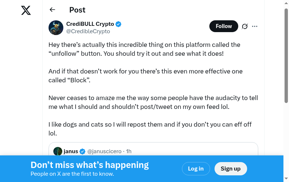Click the verified badge next to janus

(83, 151)
